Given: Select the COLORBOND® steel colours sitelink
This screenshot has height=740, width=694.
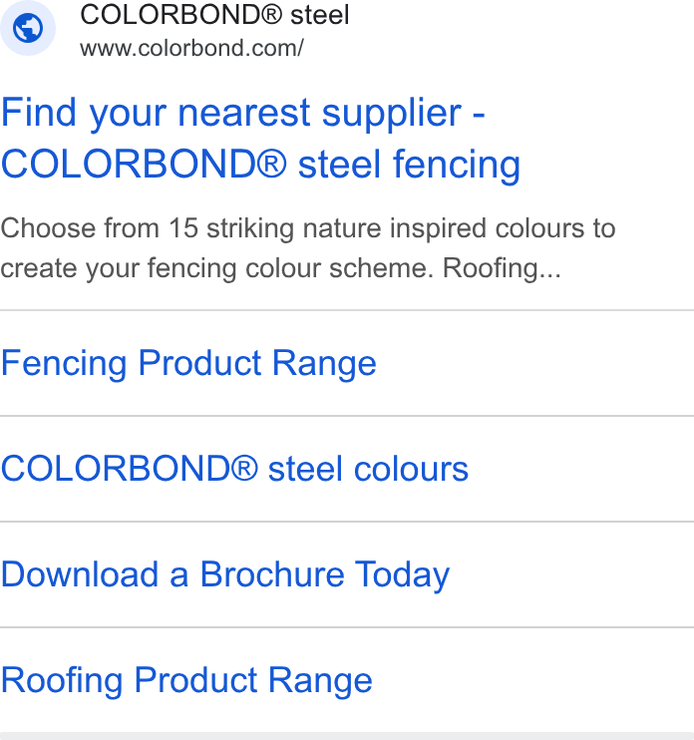Looking at the screenshot, I should click(234, 469).
